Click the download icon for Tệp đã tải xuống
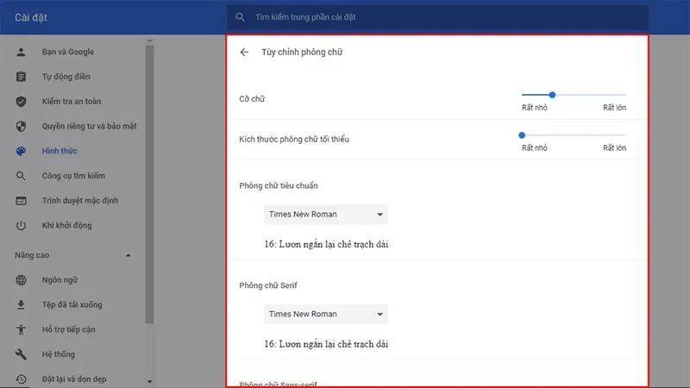The width and height of the screenshot is (690, 388). (x=21, y=304)
